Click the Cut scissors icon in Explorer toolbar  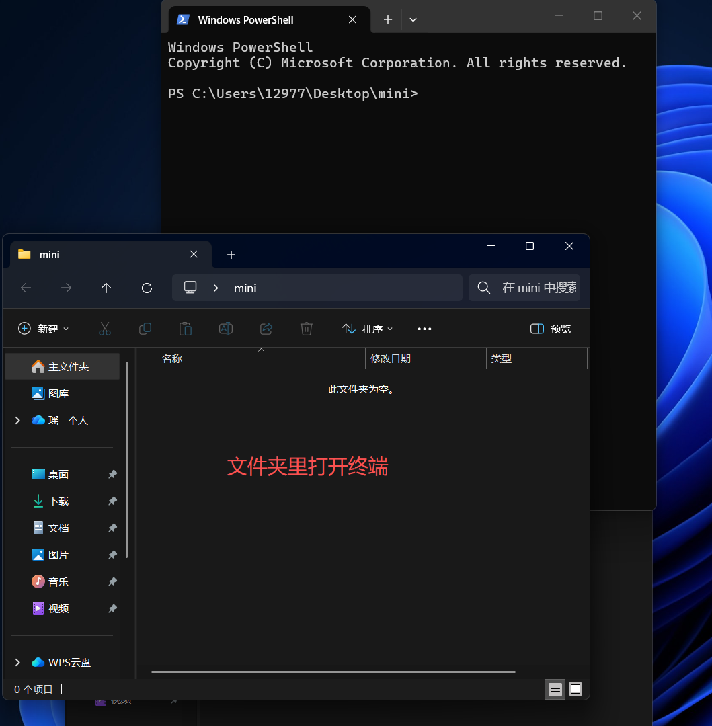[x=105, y=329]
